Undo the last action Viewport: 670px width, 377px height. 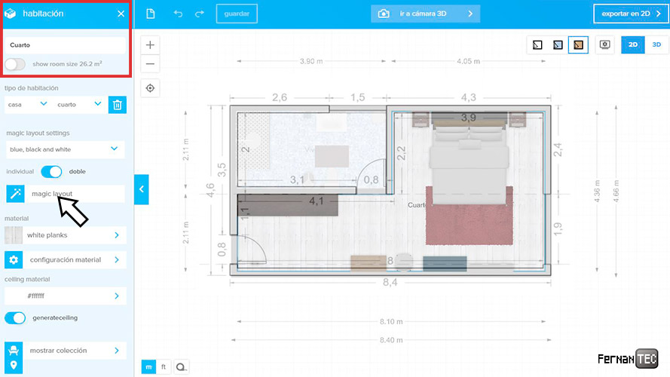[178, 14]
